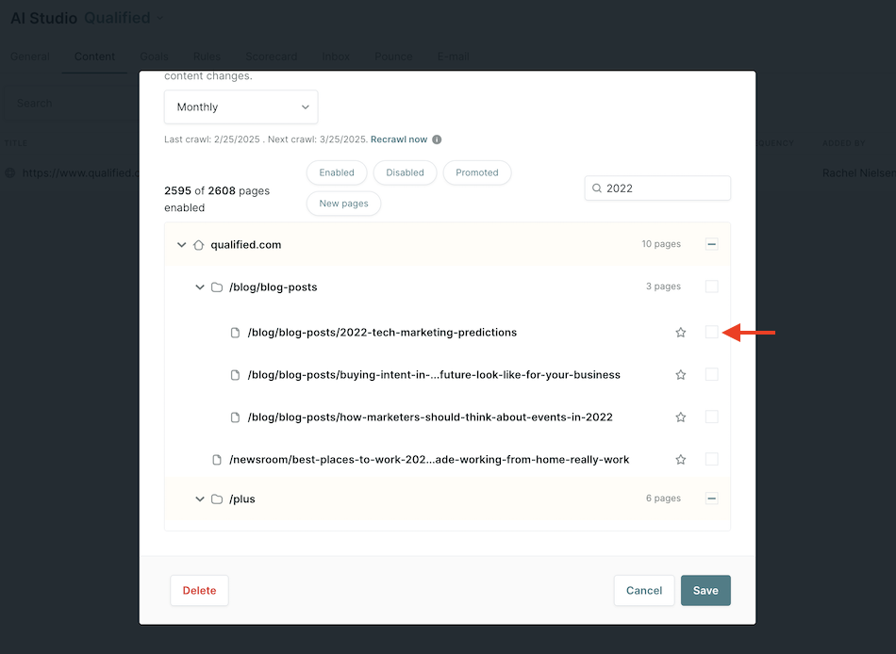Click the '6 pages' count on /plus row

tap(663, 499)
